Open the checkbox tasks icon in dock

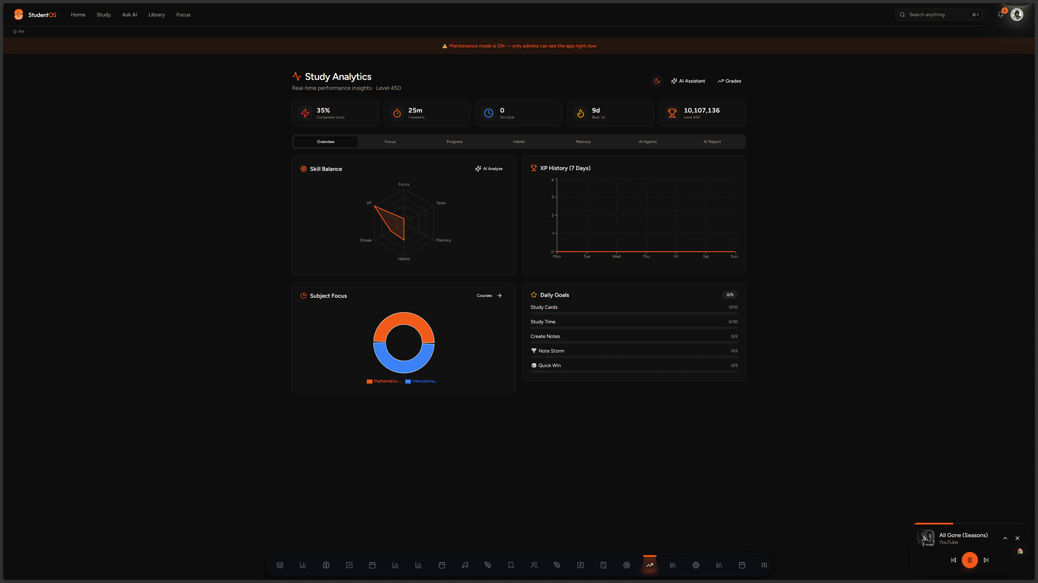point(349,565)
